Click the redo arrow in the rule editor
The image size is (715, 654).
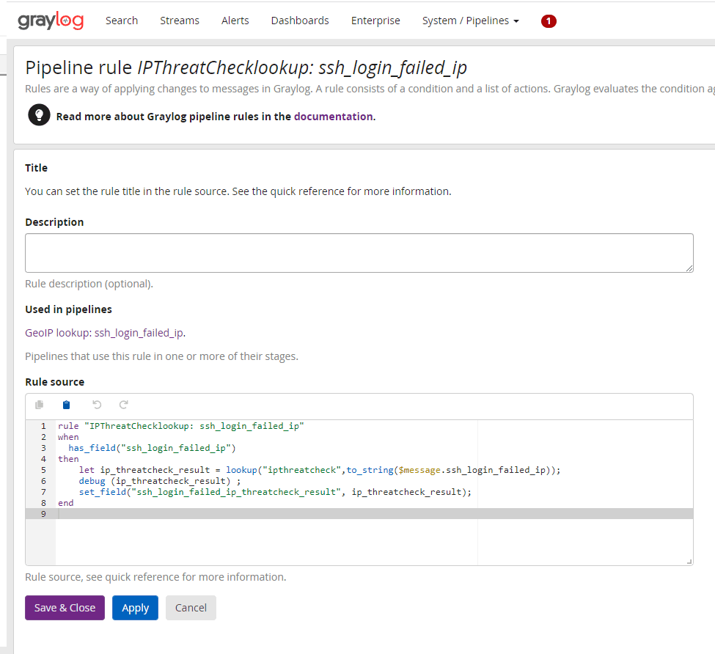[x=124, y=405]
